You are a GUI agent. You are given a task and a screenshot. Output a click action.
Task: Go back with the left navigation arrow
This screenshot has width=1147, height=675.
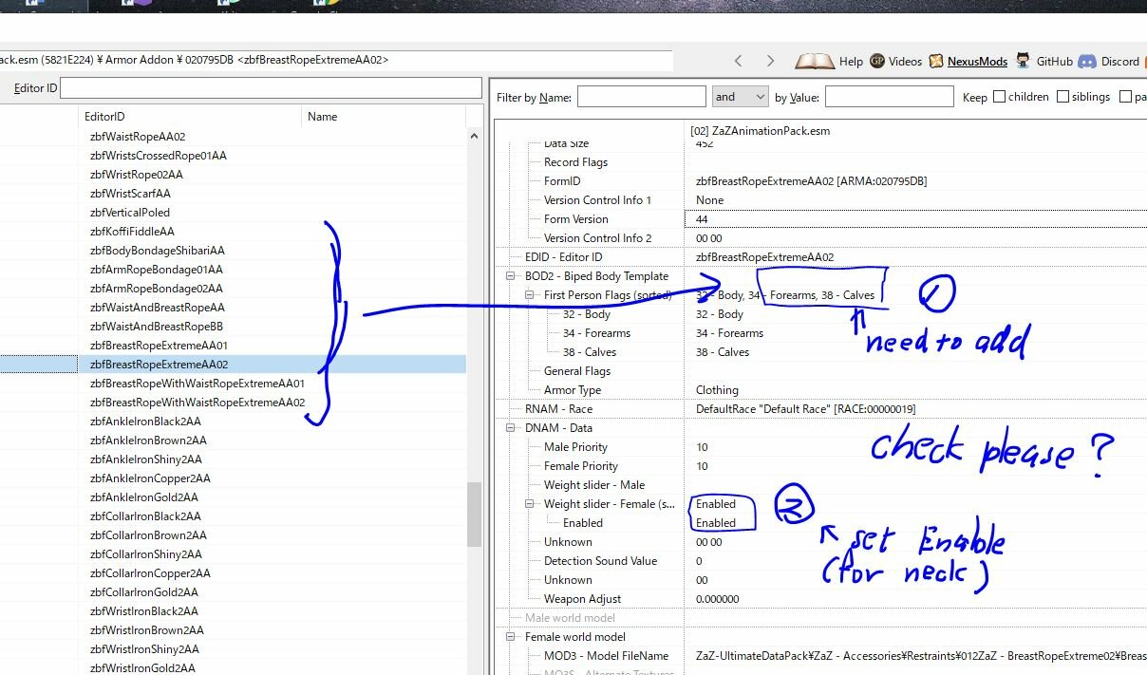(738, 61)
